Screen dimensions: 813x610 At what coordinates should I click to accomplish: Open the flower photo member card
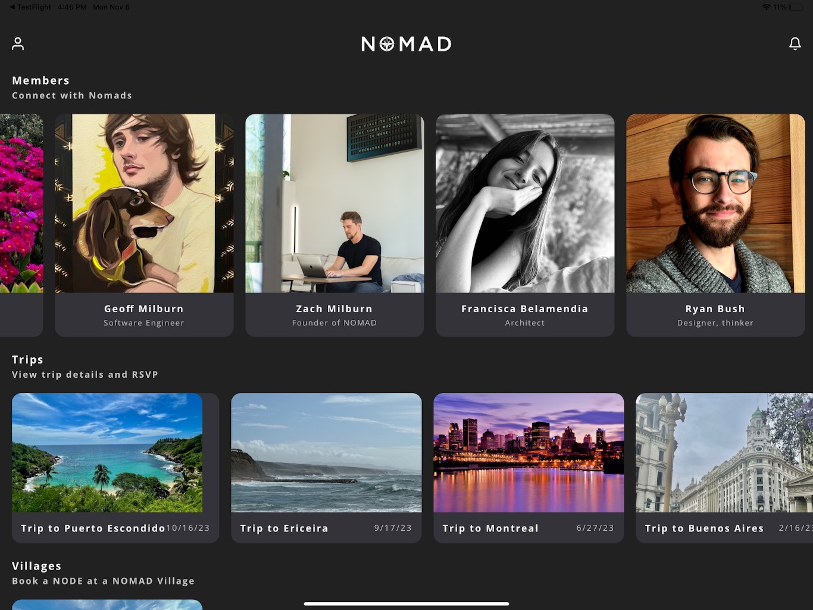[21, 225]
